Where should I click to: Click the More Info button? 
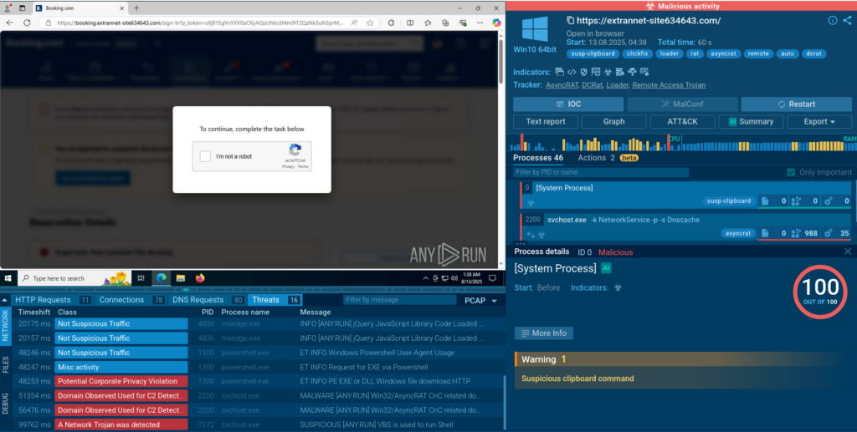tap(544, 333)
